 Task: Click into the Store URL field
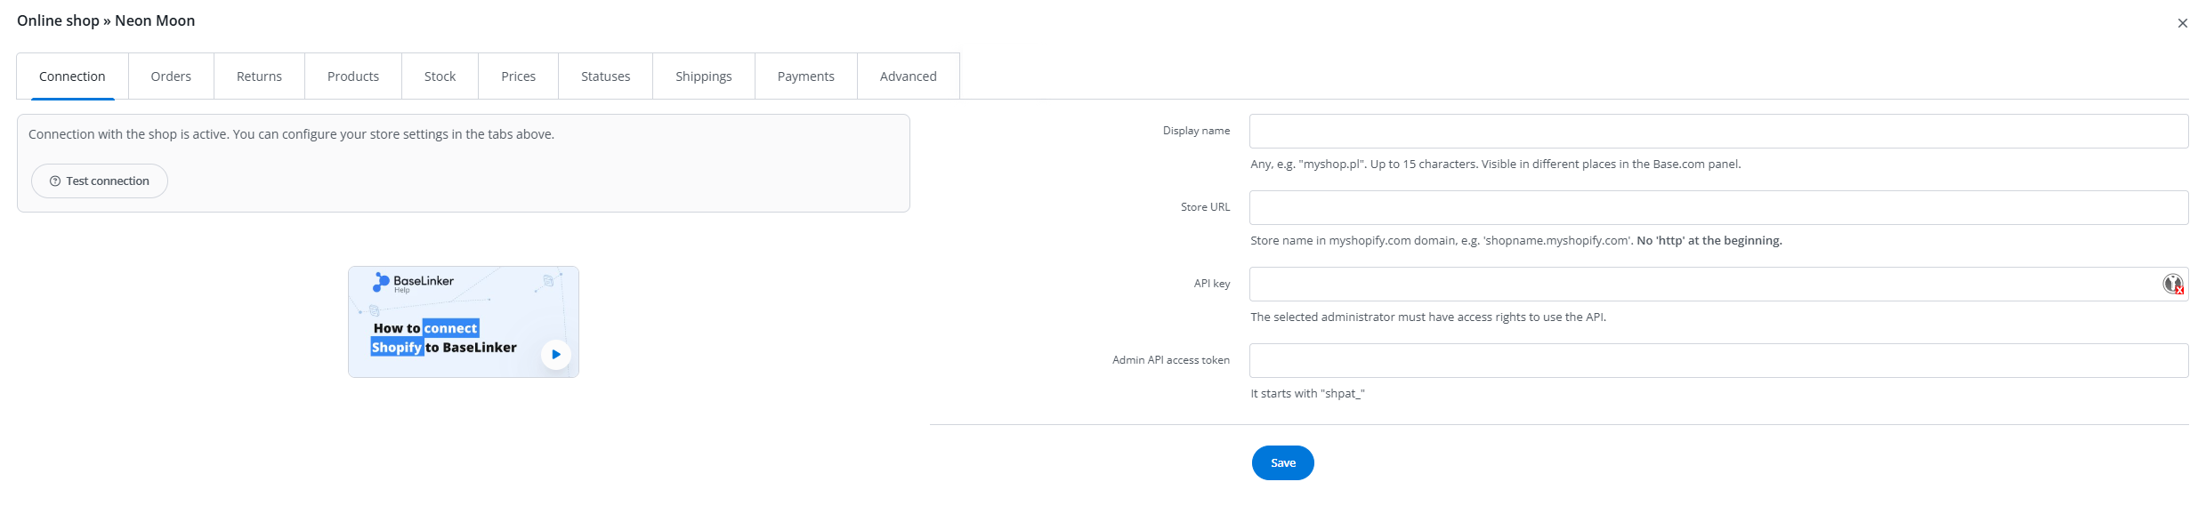(1717, 208)
